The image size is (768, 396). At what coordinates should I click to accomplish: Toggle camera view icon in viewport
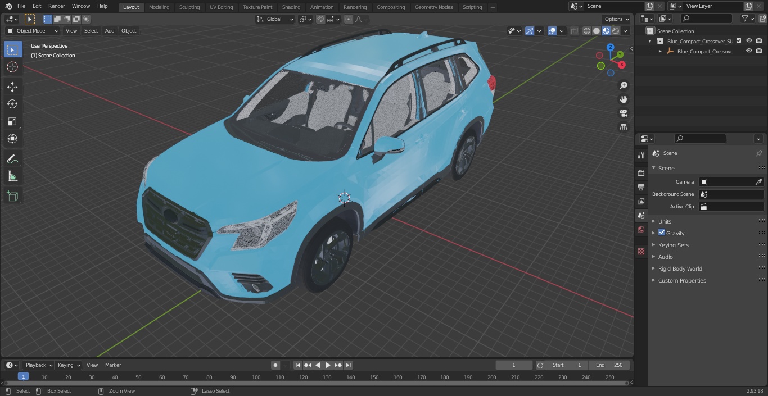point(623,113)
